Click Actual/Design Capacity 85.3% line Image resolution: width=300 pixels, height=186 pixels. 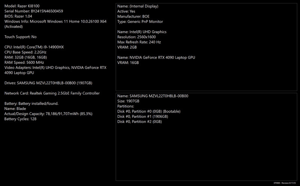(48, 114)
